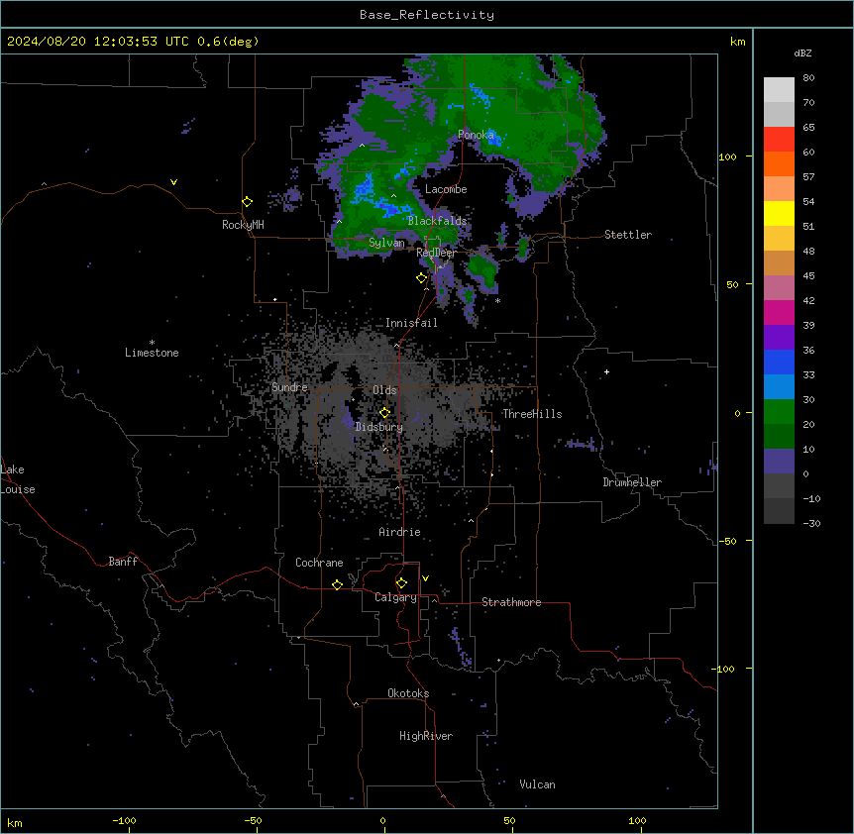
Task: Click the Banff label
Action: tap(123, 562)
